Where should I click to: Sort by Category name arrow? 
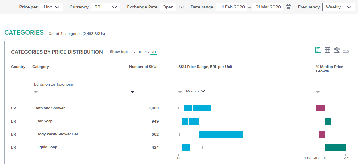[x=36, y=92]
